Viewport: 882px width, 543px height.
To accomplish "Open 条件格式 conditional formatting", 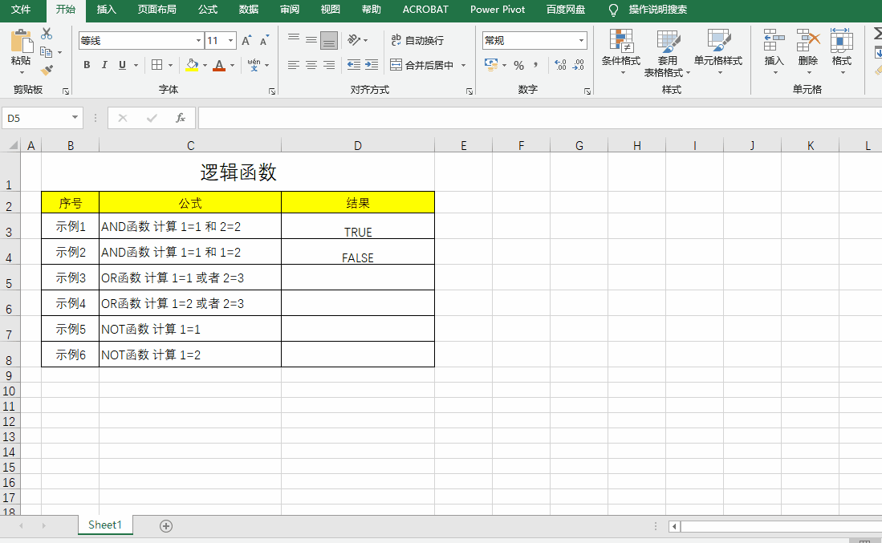I will [621, 51].
